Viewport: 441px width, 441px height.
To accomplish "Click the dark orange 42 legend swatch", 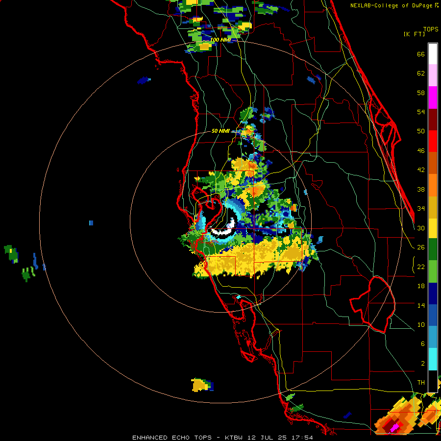I will tap(433, 163).
